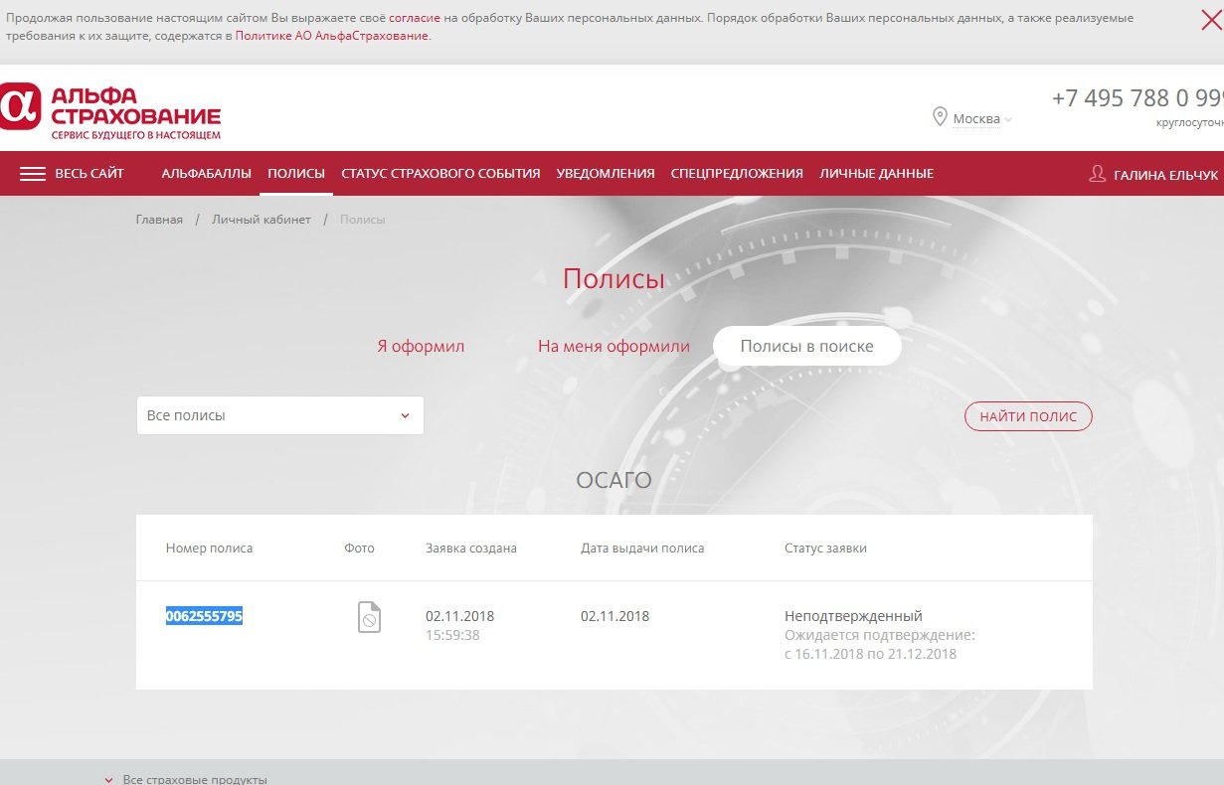
Task: Click the location pin icon near Москва
Action: coord(939,118)
